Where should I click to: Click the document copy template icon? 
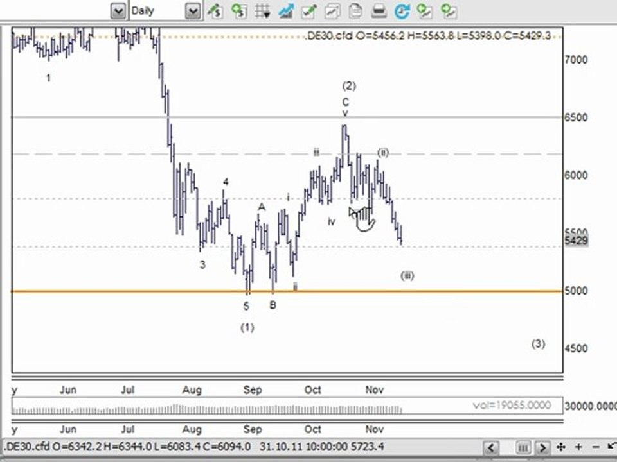355,11
